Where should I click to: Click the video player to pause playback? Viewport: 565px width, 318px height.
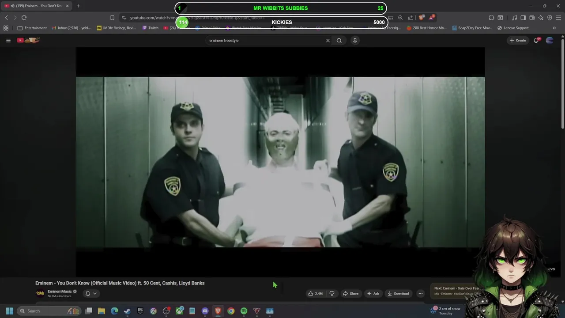280,162
